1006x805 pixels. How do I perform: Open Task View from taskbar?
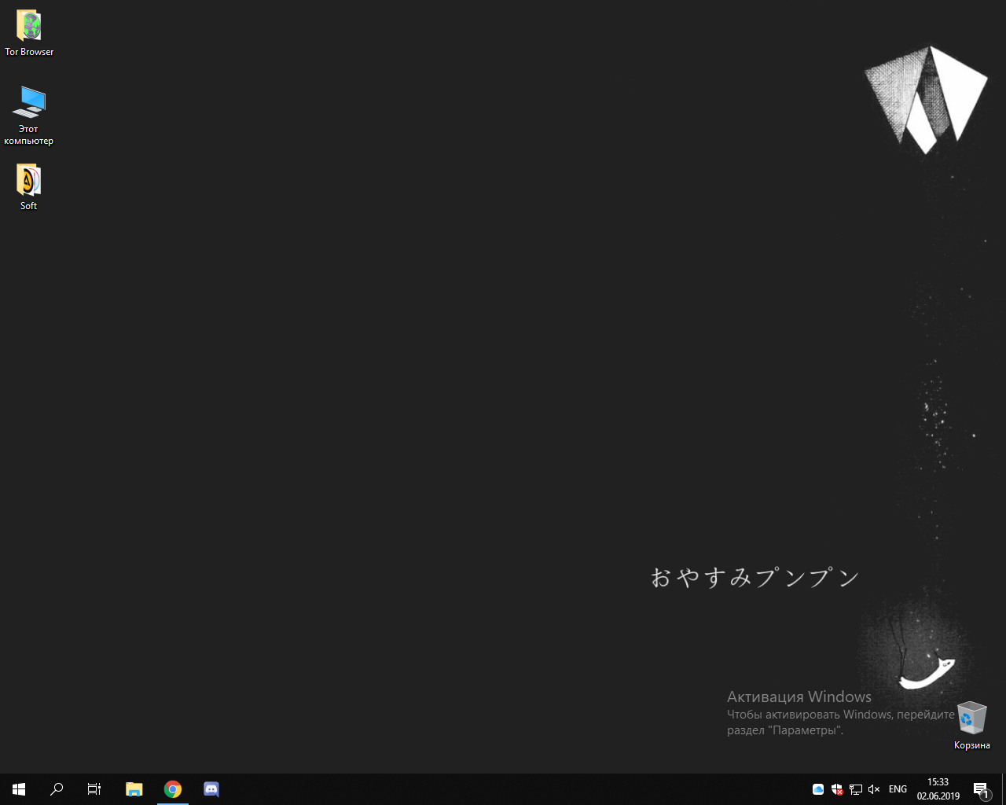click(x=94, y=789)
